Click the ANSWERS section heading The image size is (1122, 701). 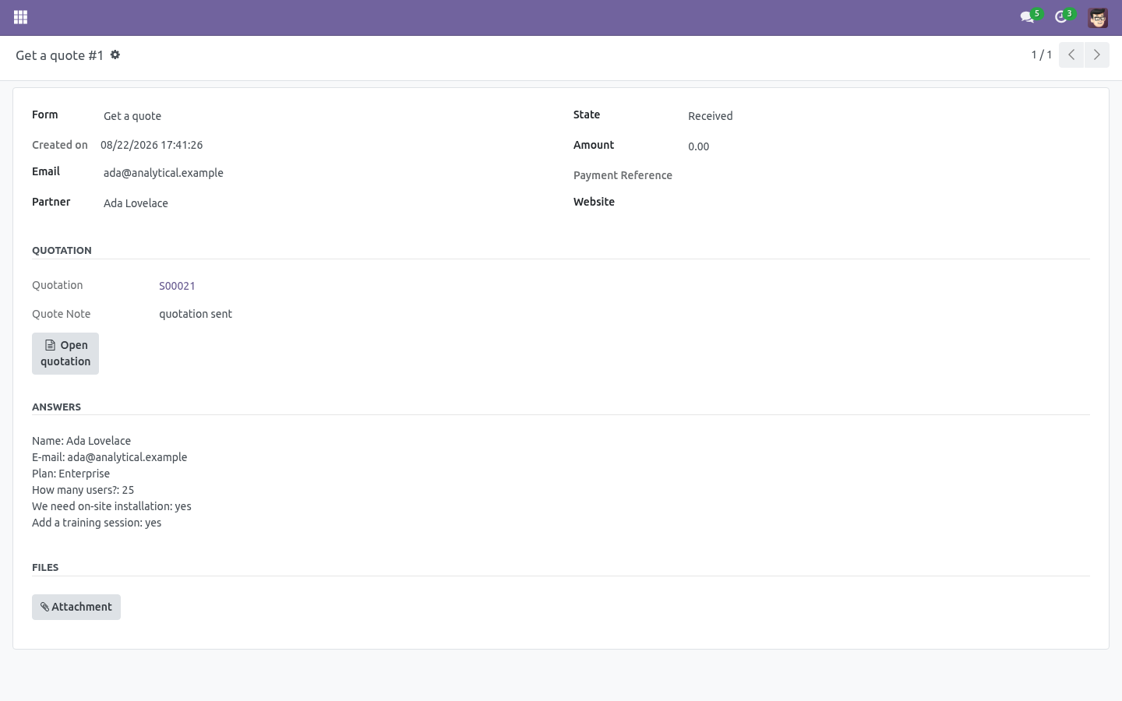coord(56,407)
